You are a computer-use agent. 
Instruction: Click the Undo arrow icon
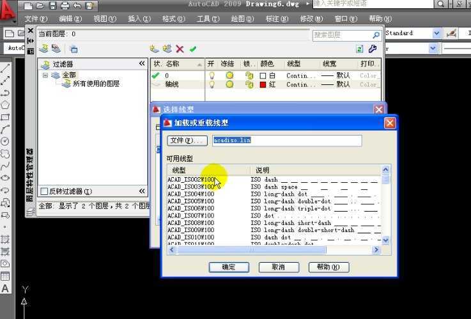tap(77, 6)
